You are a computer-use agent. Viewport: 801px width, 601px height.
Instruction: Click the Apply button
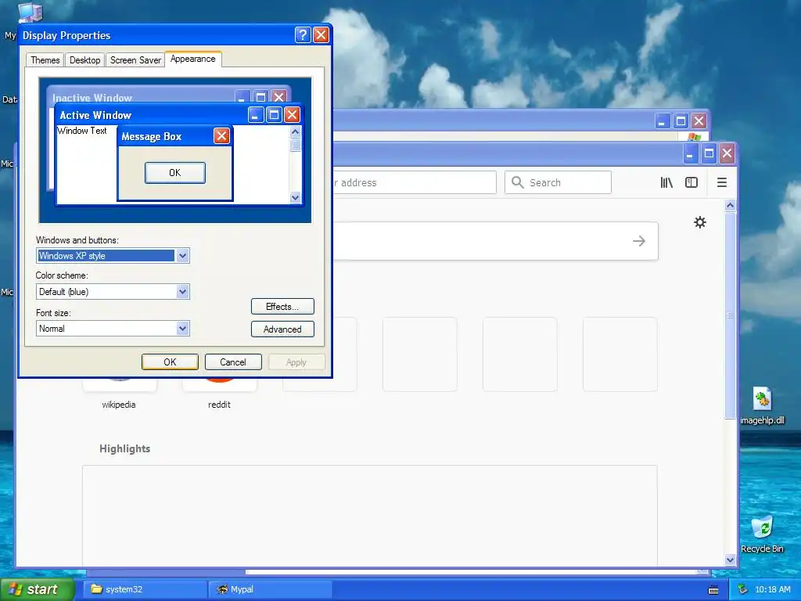(296, 362)
